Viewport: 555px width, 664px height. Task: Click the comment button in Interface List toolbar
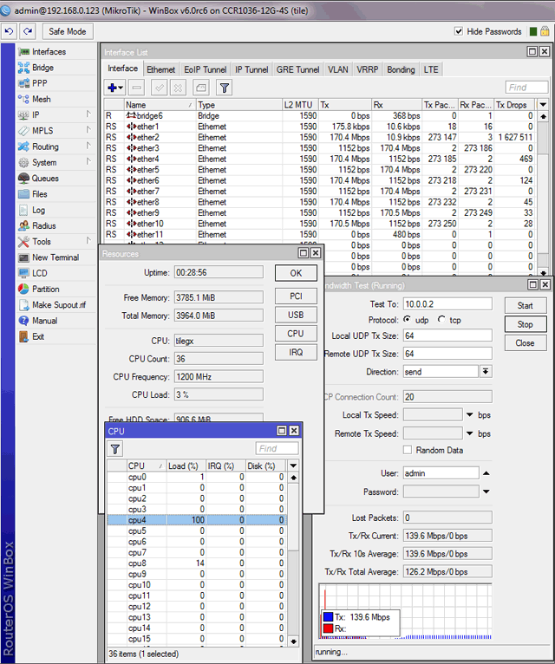(201, 88)
